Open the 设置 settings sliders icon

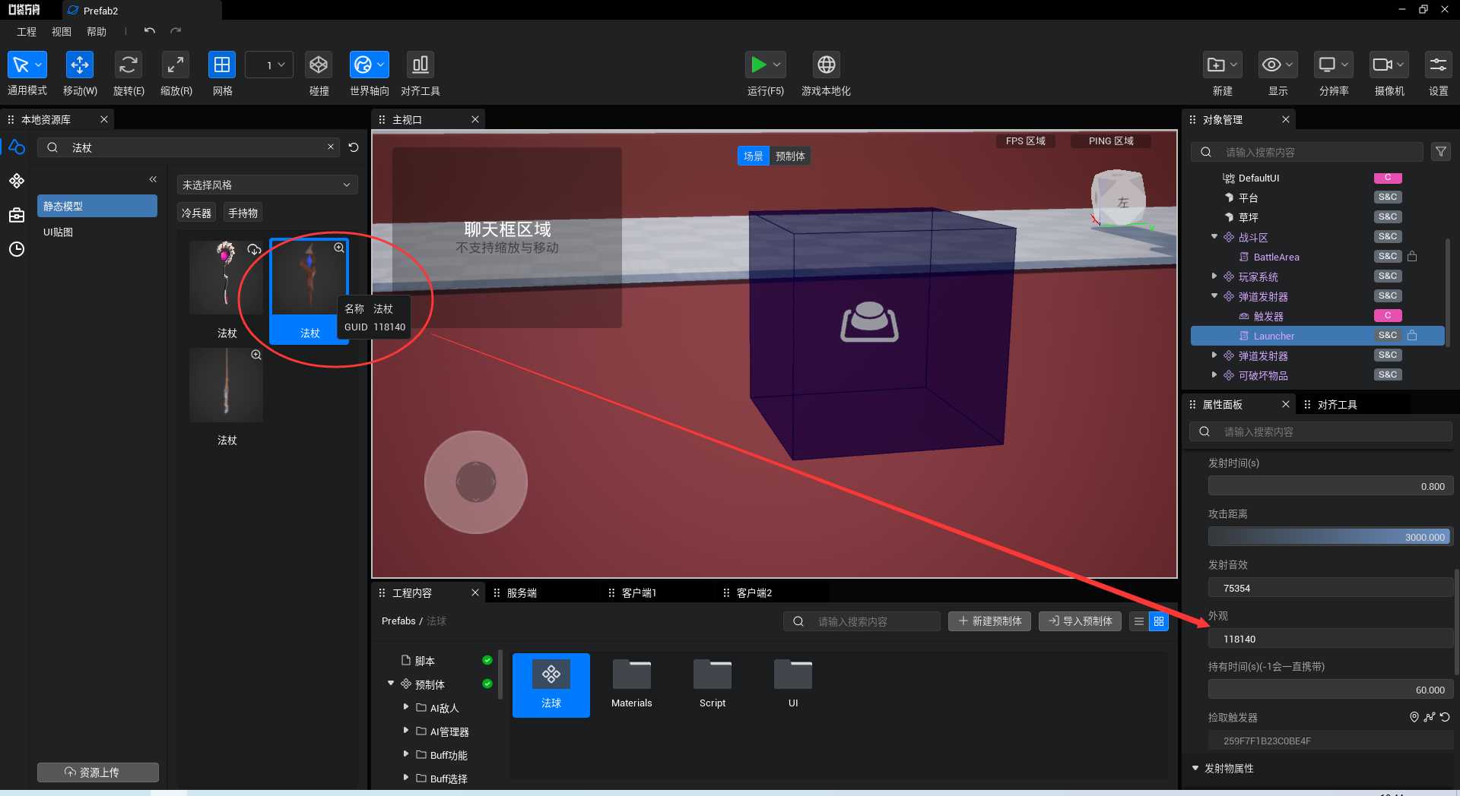click(1438, 65)
